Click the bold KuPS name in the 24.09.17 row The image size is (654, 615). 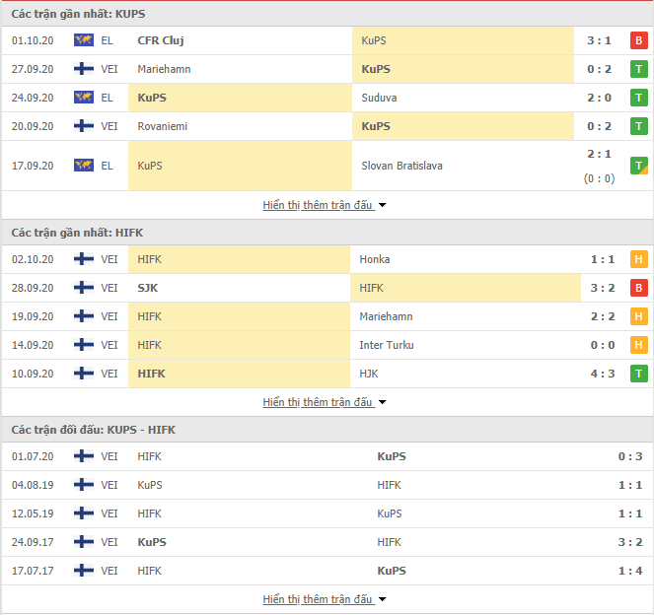[152, 542]
